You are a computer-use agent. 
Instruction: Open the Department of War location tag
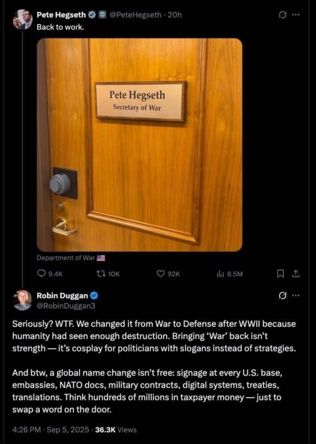(71, 258)
